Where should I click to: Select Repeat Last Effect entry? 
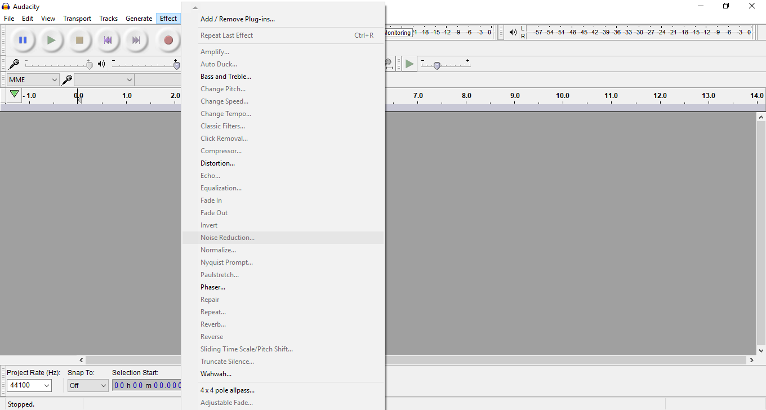click(x=283, y=35)
